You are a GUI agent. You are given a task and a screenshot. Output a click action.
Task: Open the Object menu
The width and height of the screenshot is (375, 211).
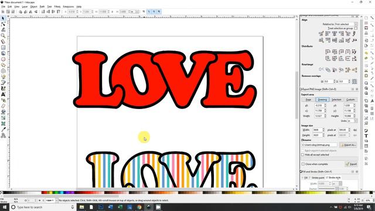tap(33, 6)
